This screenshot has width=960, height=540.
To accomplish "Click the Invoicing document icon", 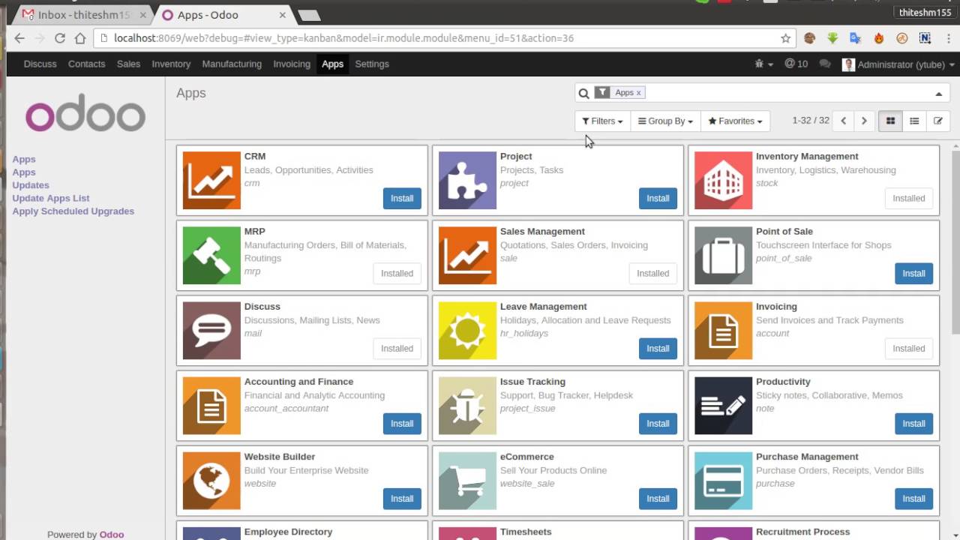I will click(x=723, y=331).
